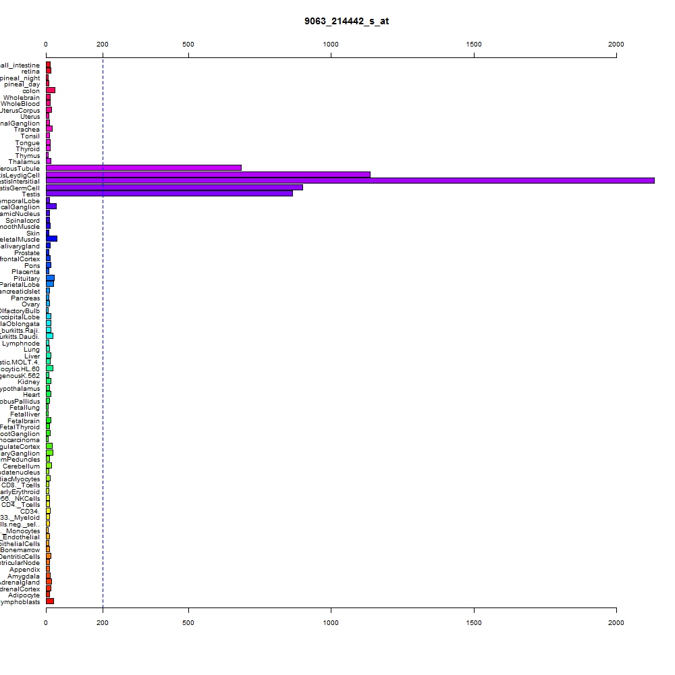675x675 pixels.
Task: Click the Fetalbrain row label
Action: pyautogui.click(x=24, y=421)
